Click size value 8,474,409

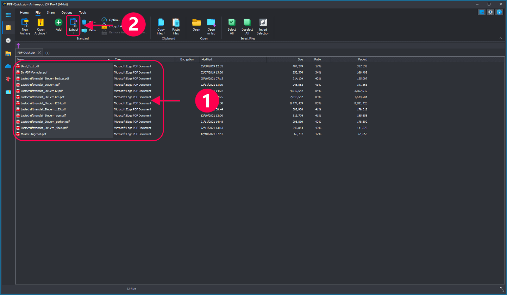pyautogui.click(x=296, y=103)
